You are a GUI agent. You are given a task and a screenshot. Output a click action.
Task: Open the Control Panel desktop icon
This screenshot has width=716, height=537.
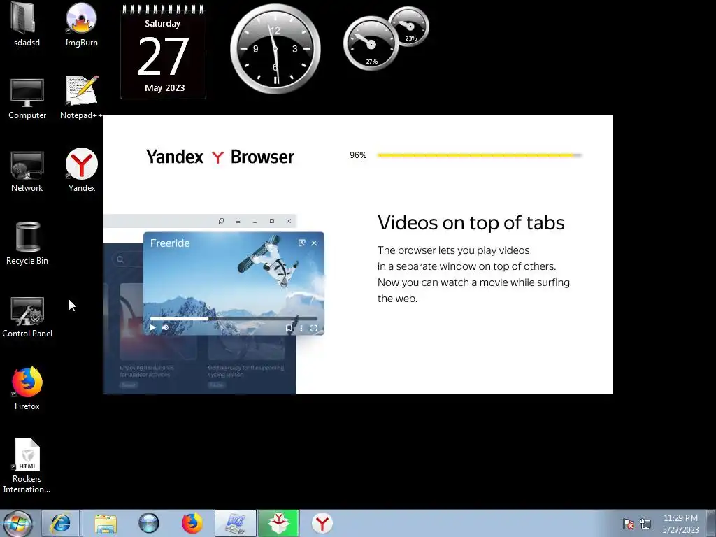[x=27, y=317]
